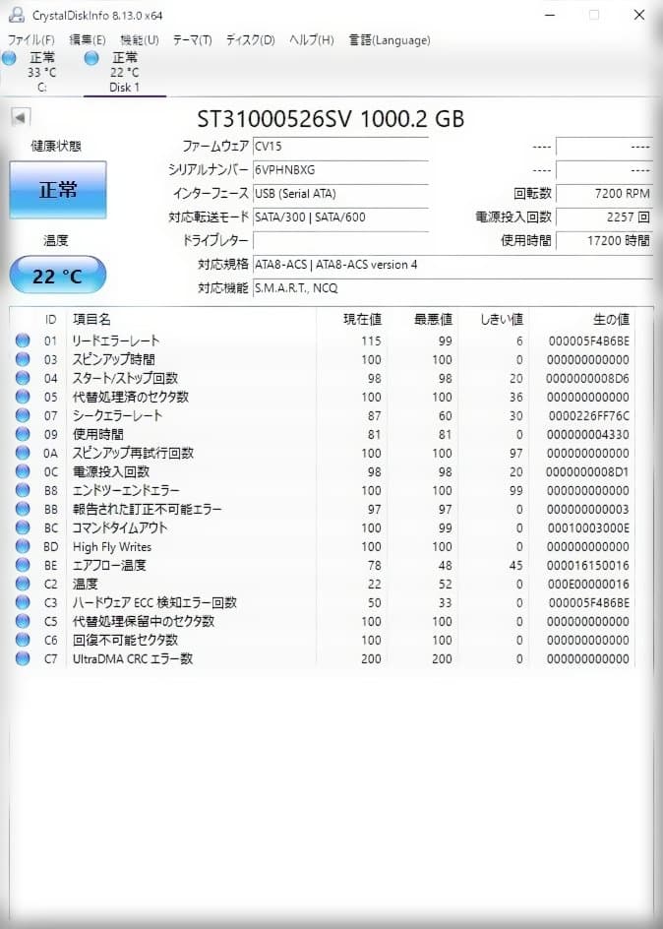
Task: Click the rotation rate field 7200 RPM
Action: tap(604, 194)
